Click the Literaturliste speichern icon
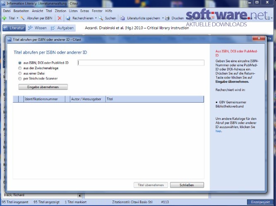 [x=122, y=18]
